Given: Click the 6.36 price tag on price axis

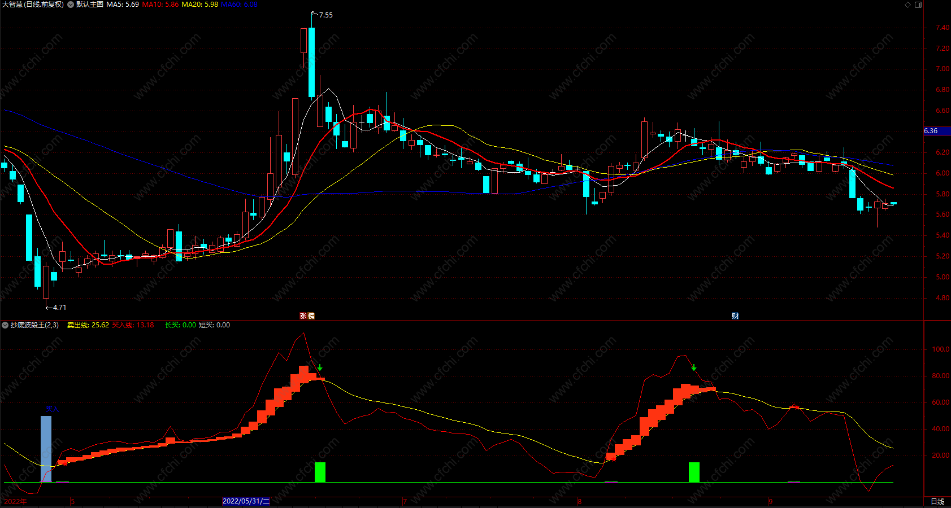Looking at the screenshot, I should [x=937, y=131].
